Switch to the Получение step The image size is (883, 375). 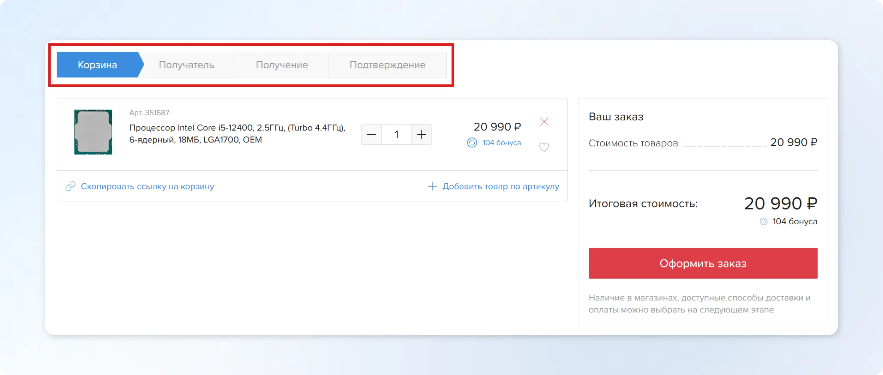pyautogui.click(x=282, y=64)
